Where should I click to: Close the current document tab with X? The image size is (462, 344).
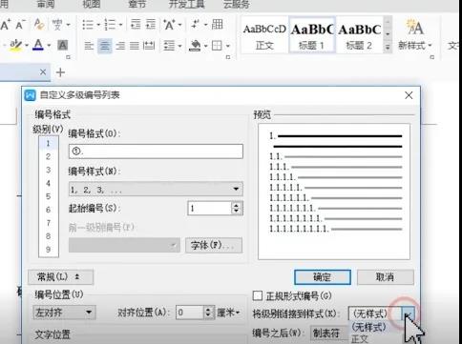[43, 72]
